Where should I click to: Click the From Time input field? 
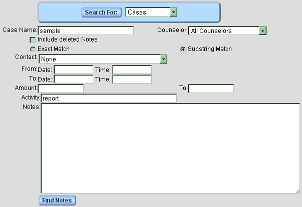click(x=132, y=69)
